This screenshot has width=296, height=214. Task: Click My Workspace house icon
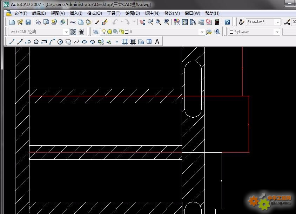(x=81, y=32)
